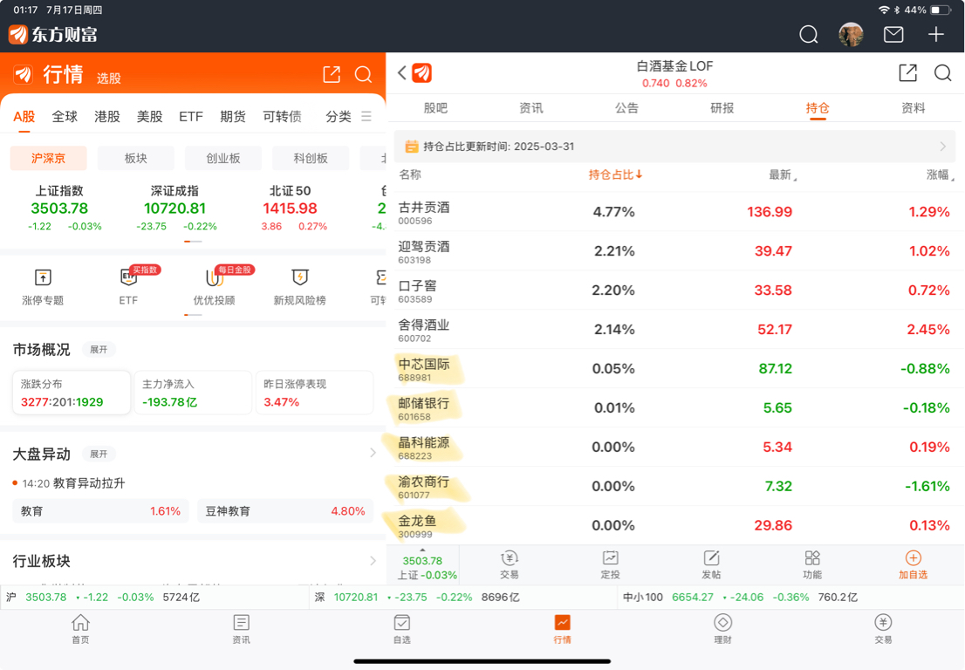Go to 交易 in bottom navigation

tap(883, 629)
